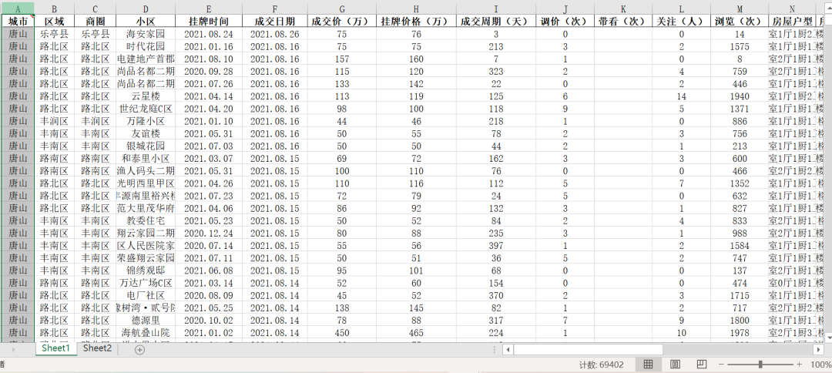Select column K header

[623, 8]
